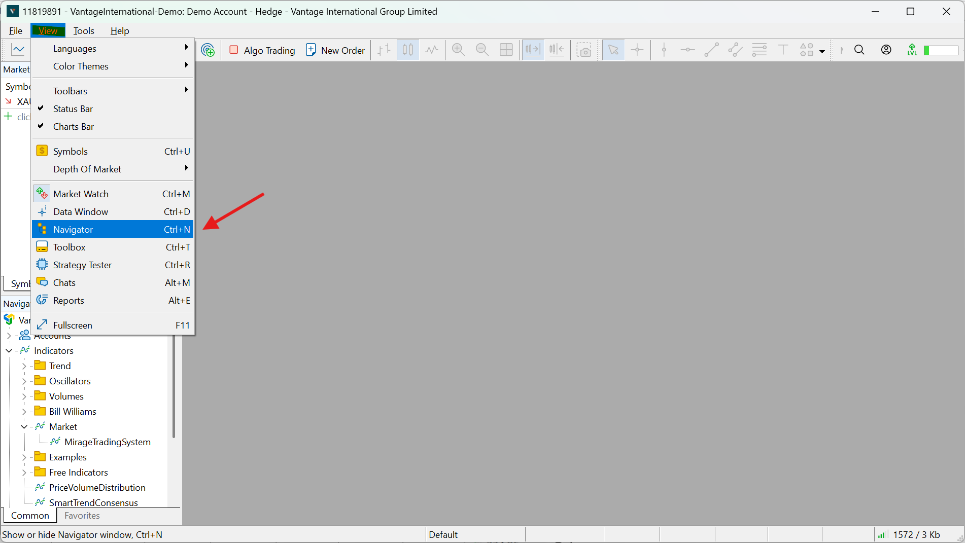Select the cursor arrow tool
965x543 pixels.
click(613, 50)
